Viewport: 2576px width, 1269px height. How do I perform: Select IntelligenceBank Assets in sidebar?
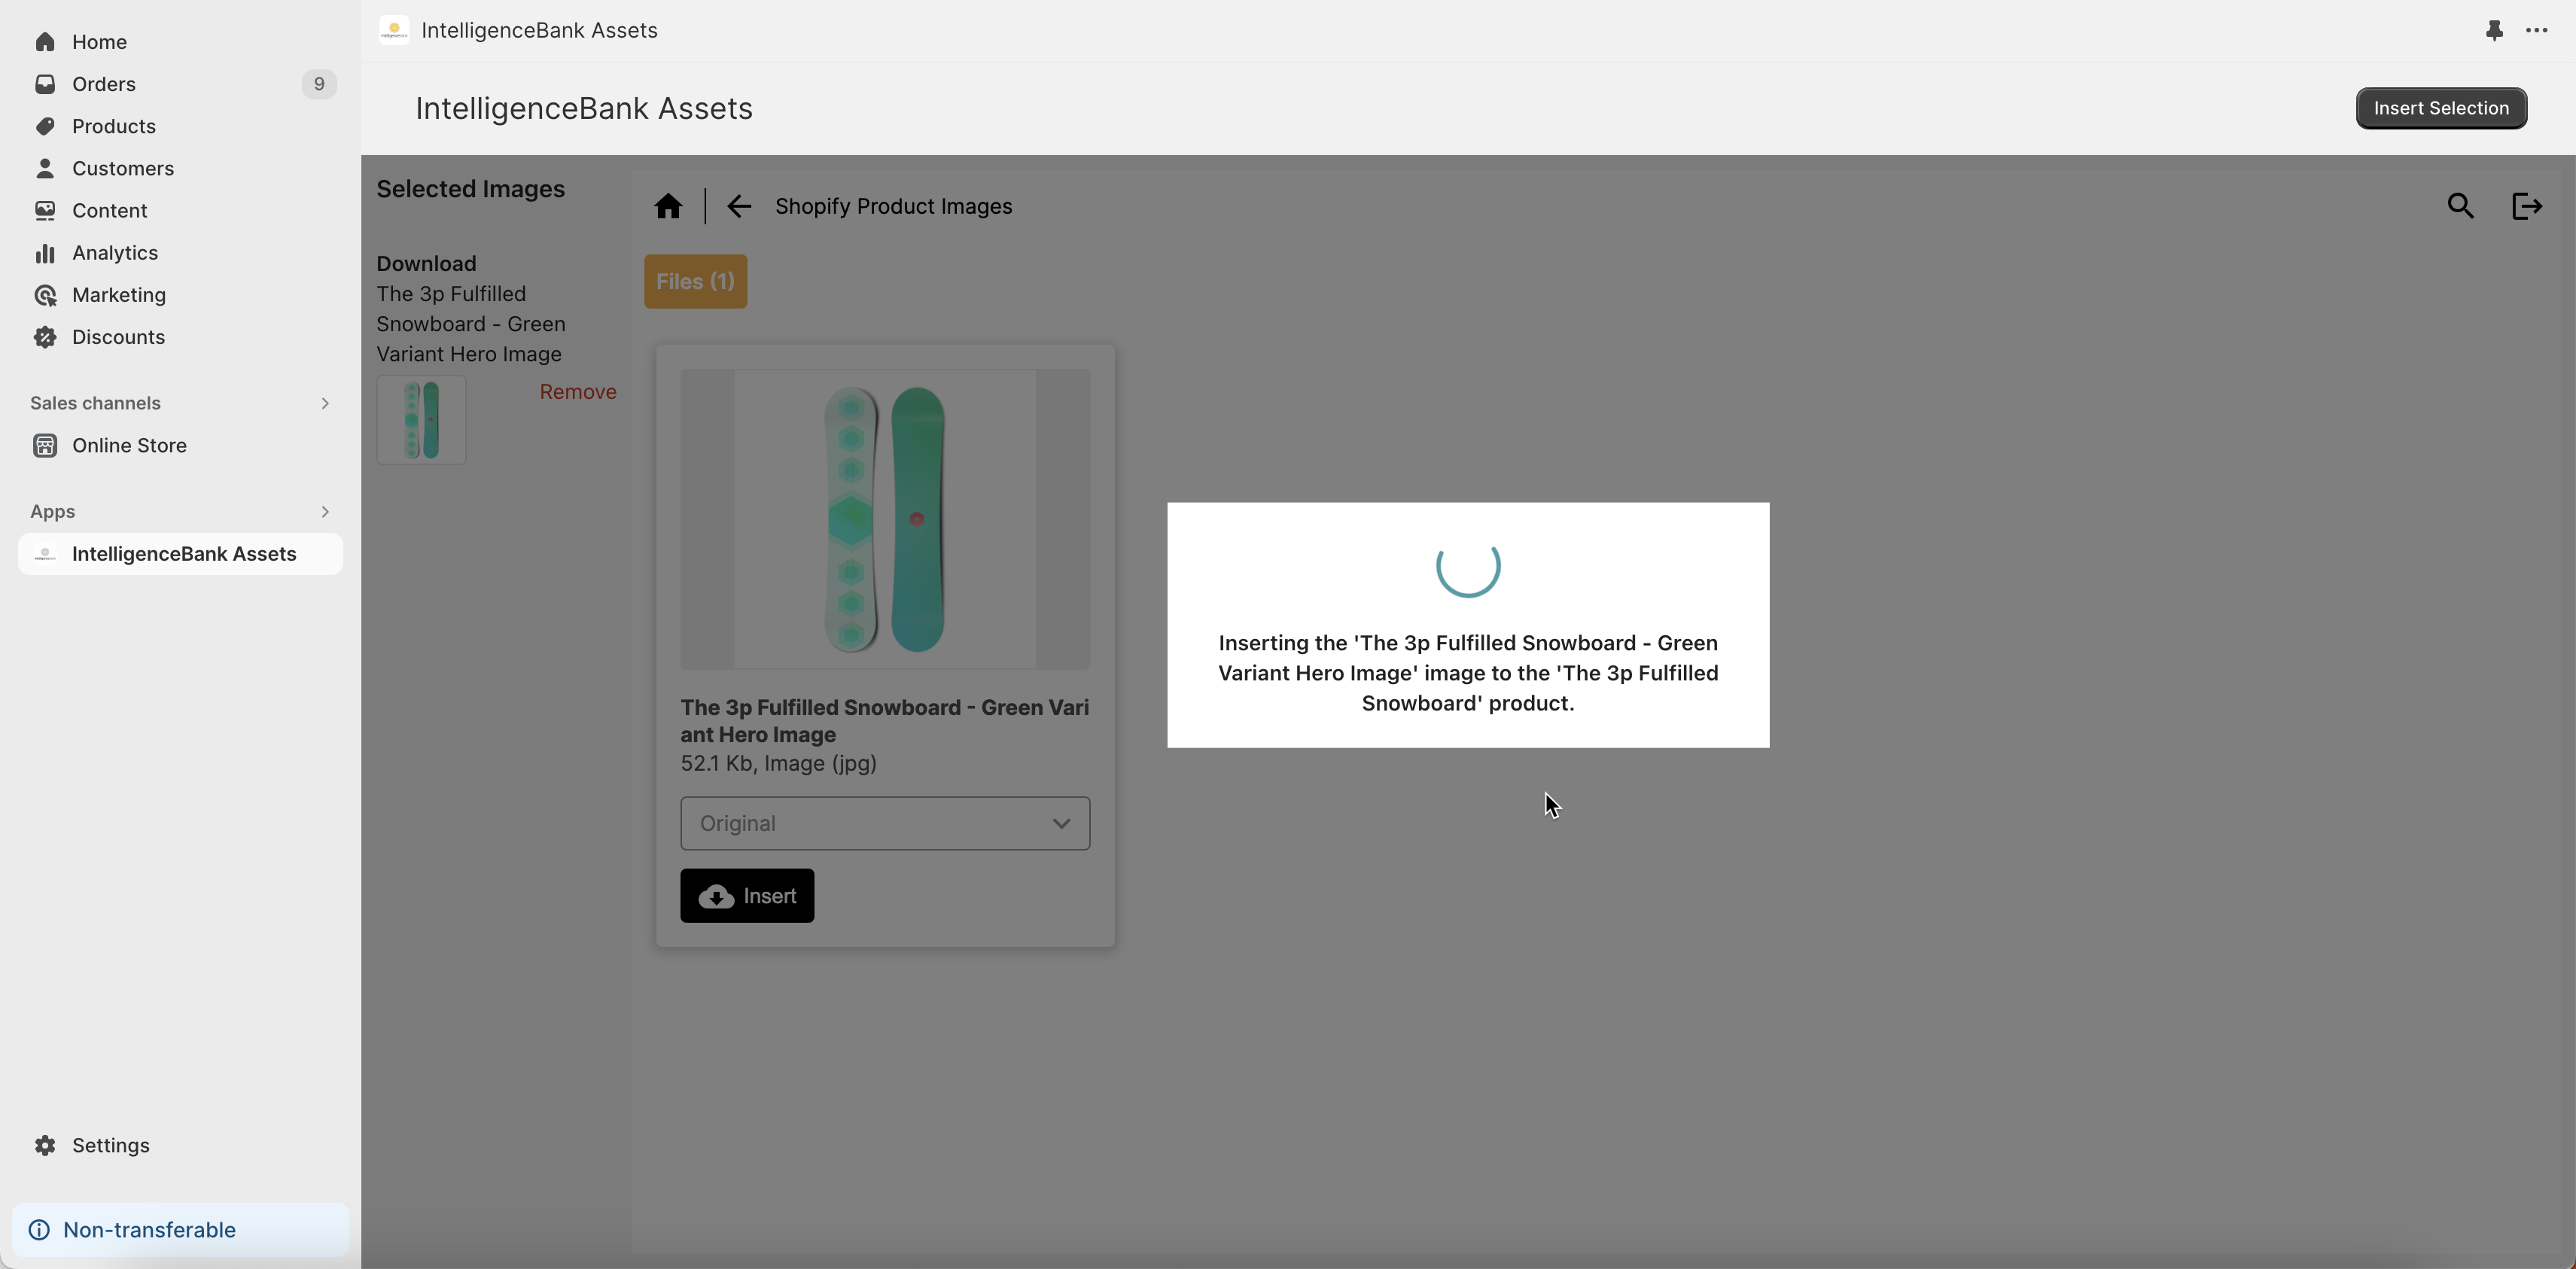(183, 554)
